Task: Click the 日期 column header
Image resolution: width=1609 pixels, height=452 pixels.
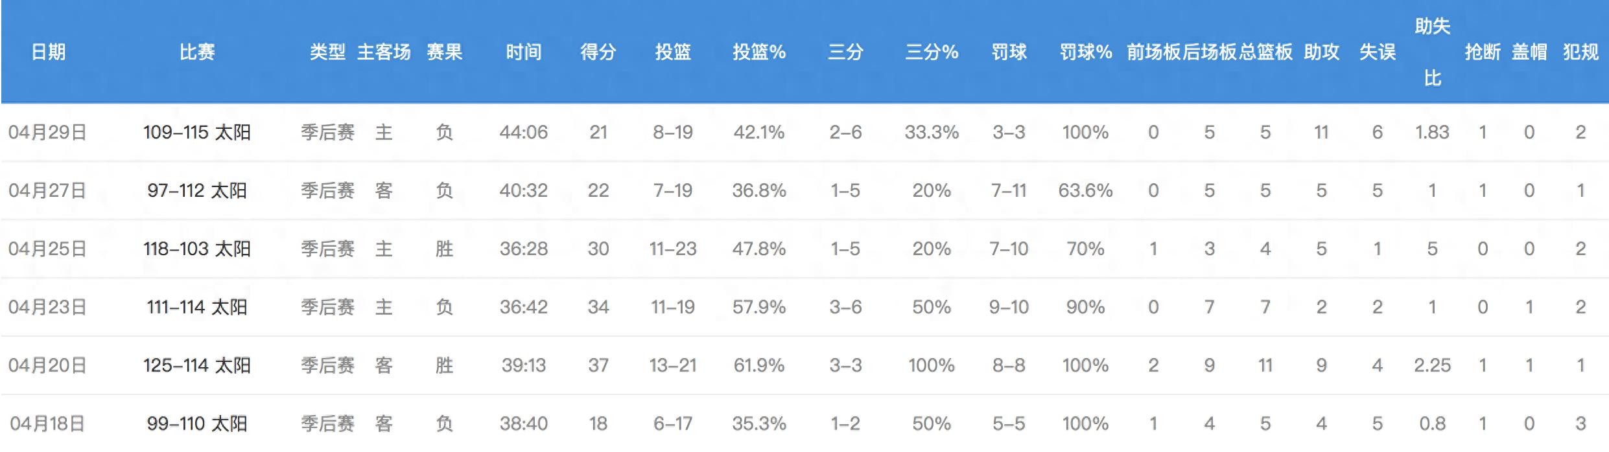Action: (49, 52)
